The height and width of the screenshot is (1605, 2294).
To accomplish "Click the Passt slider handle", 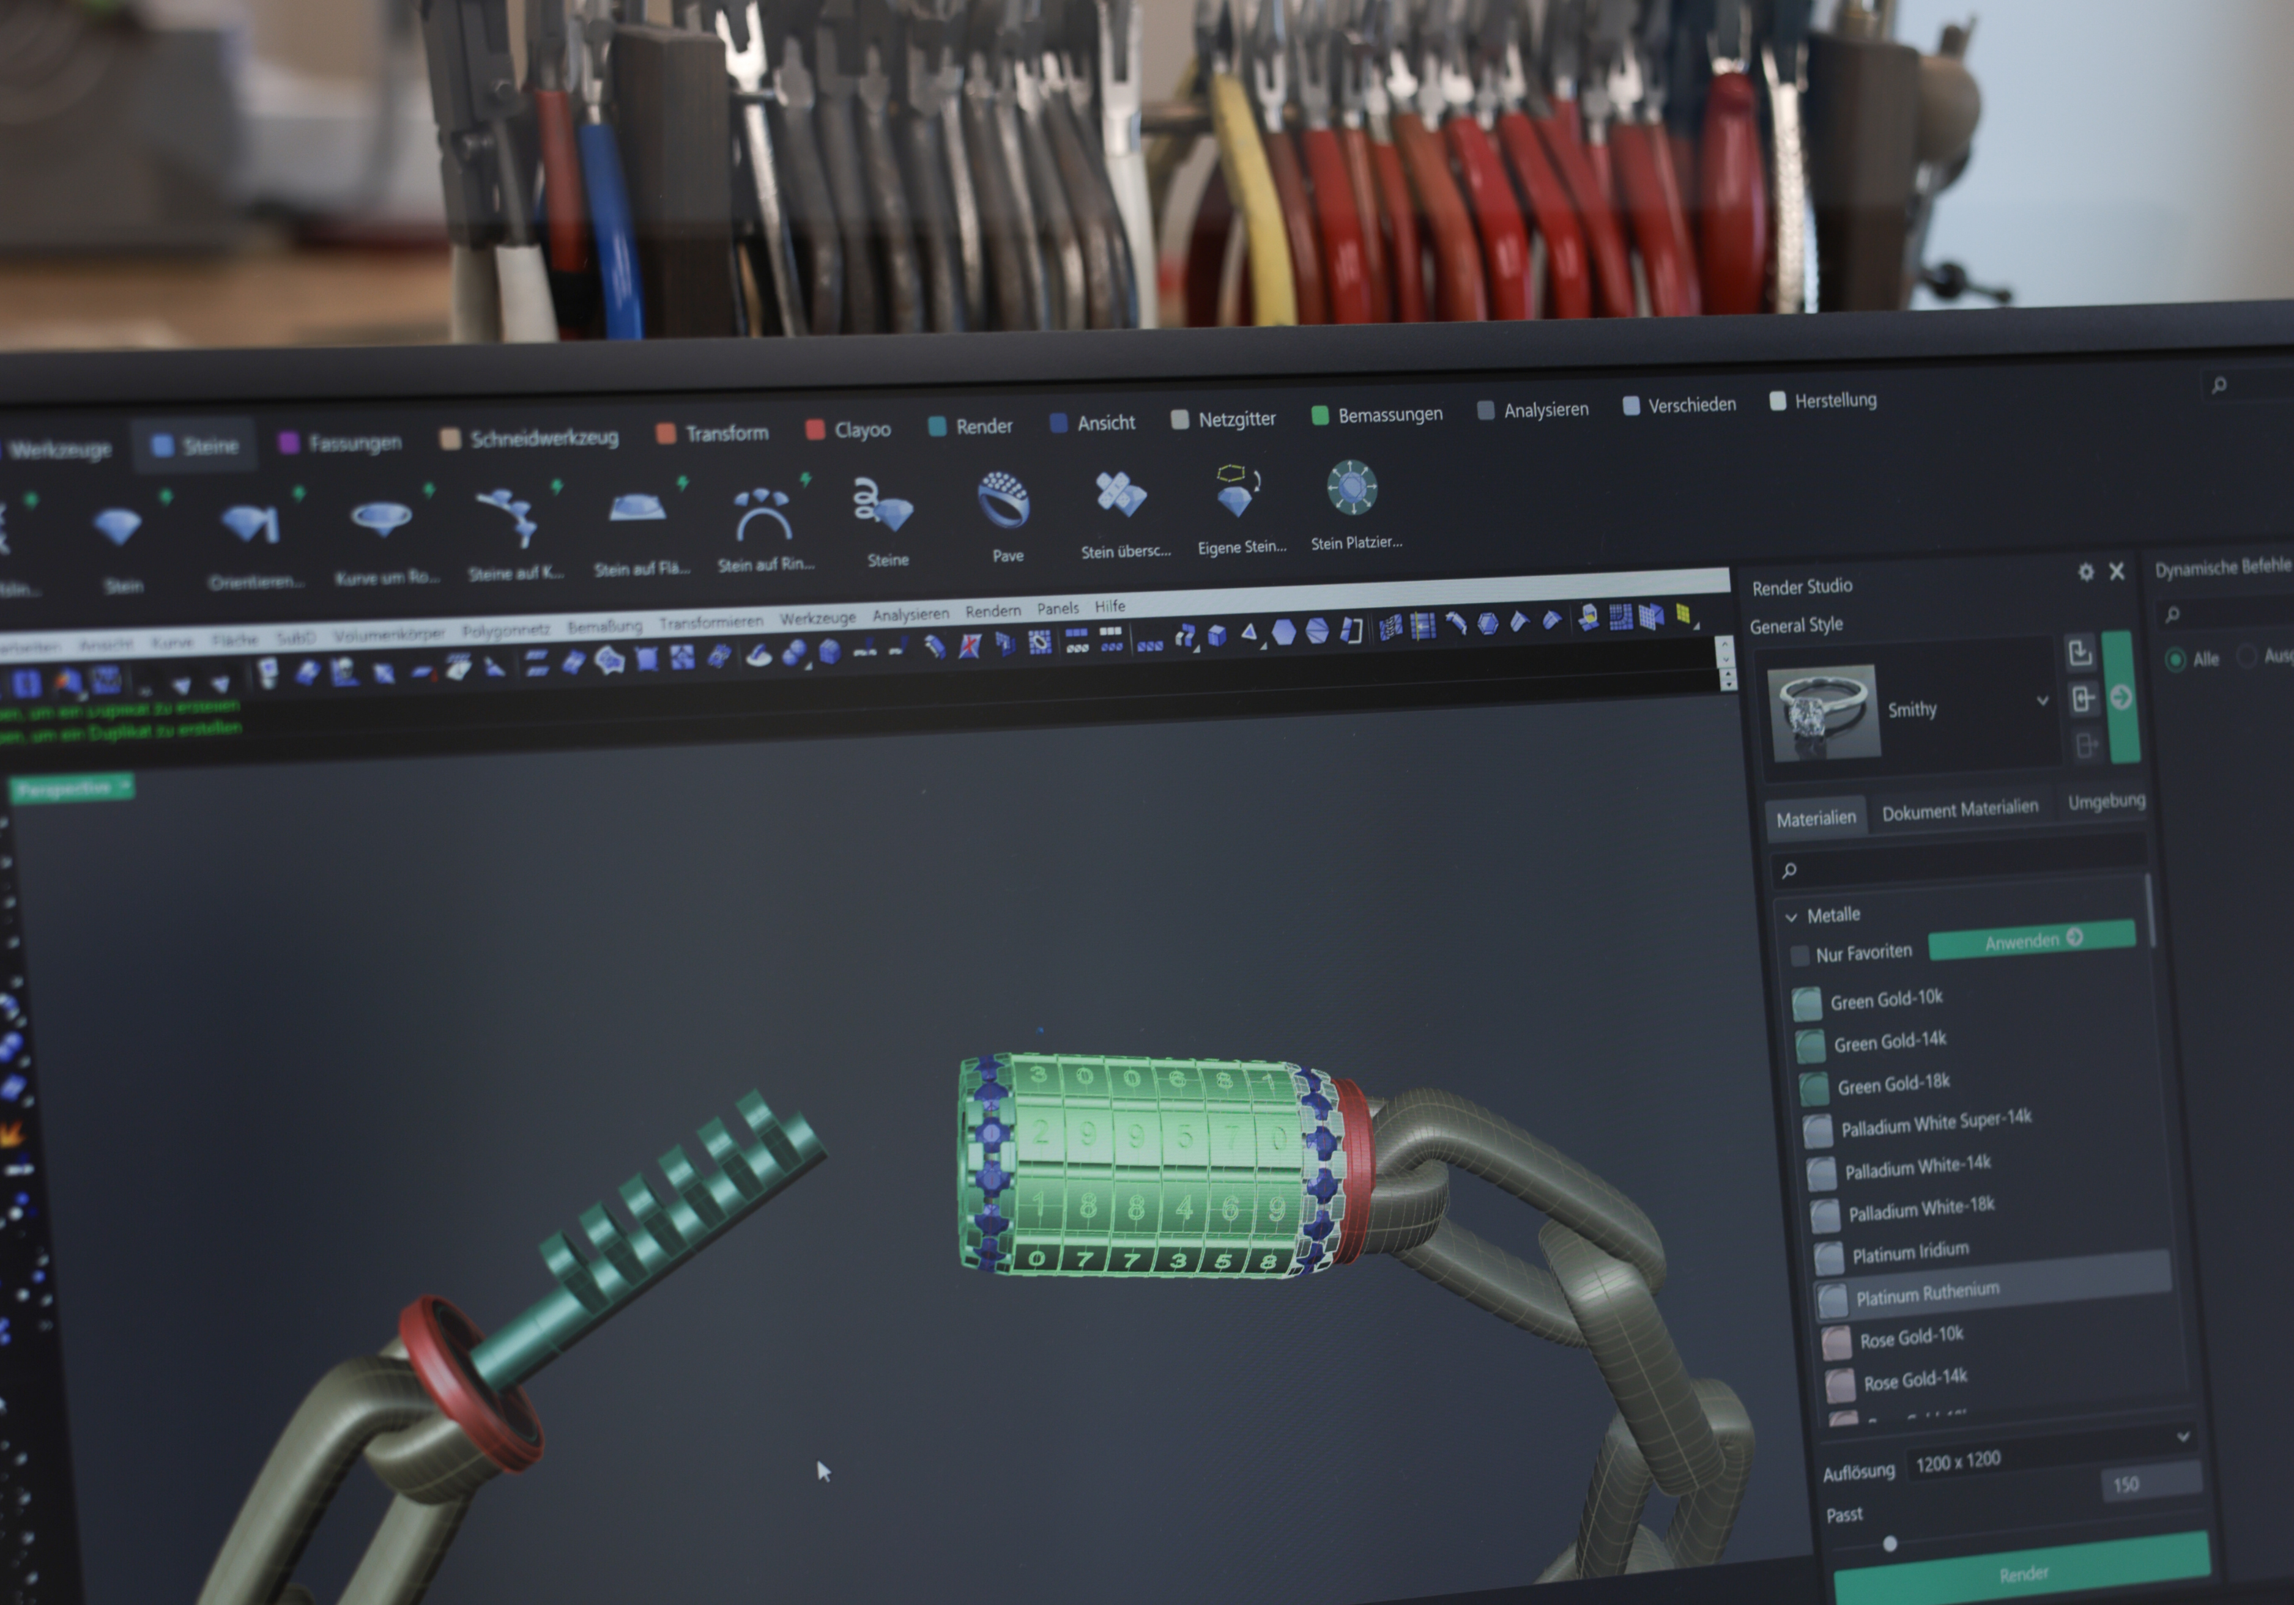I will 1890,1544.
